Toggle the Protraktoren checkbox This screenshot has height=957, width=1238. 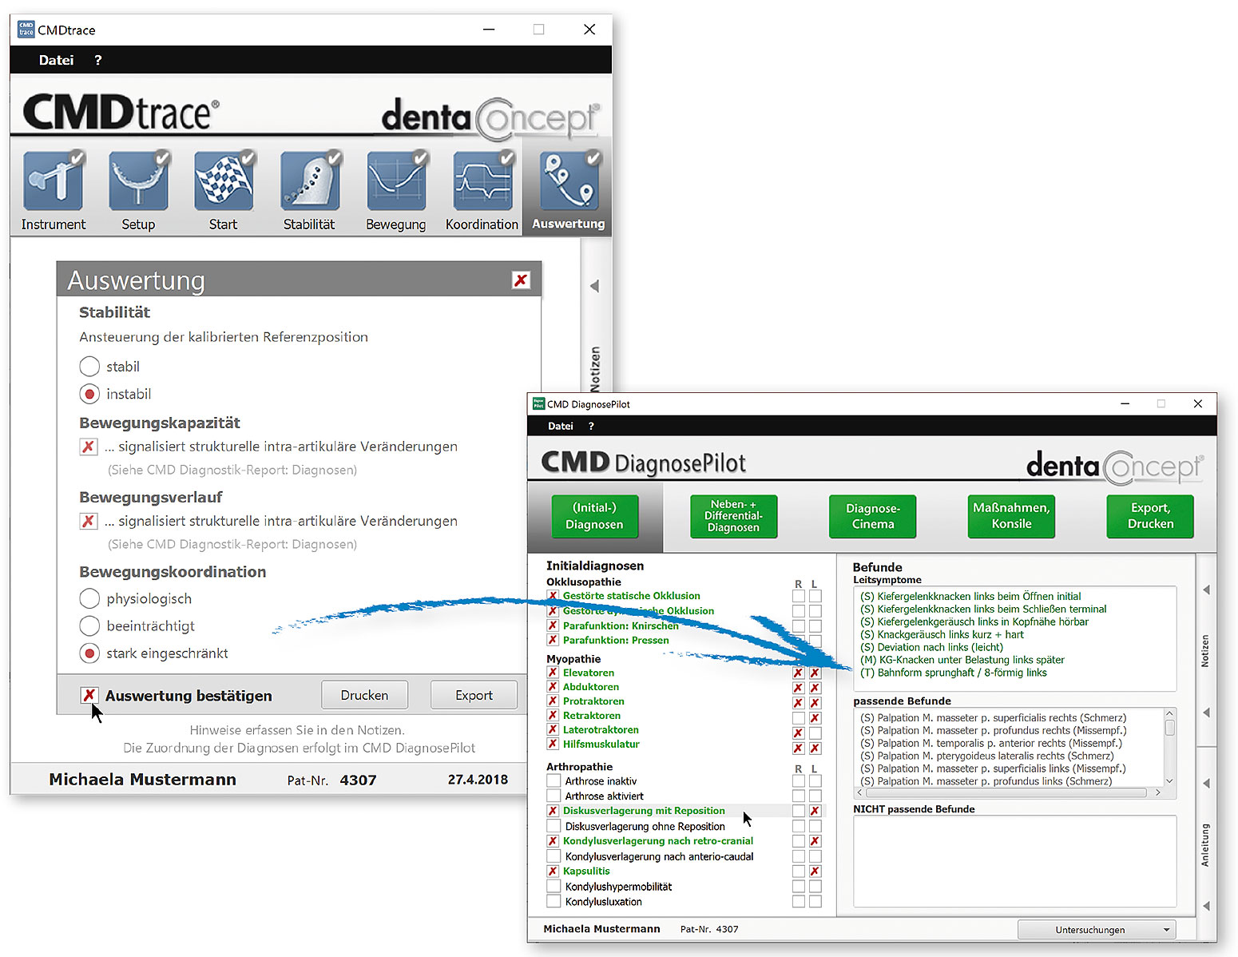pos(553,701)
